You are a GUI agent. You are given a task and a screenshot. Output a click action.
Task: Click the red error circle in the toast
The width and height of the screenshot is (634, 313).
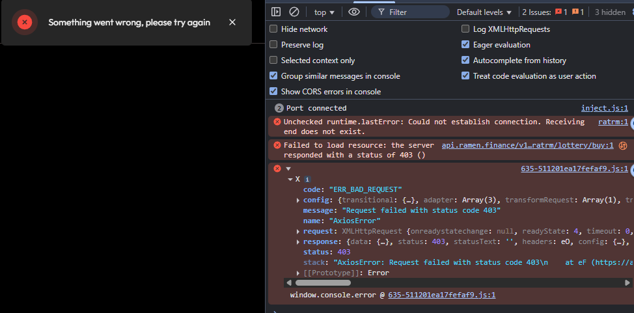click(25, 22)
